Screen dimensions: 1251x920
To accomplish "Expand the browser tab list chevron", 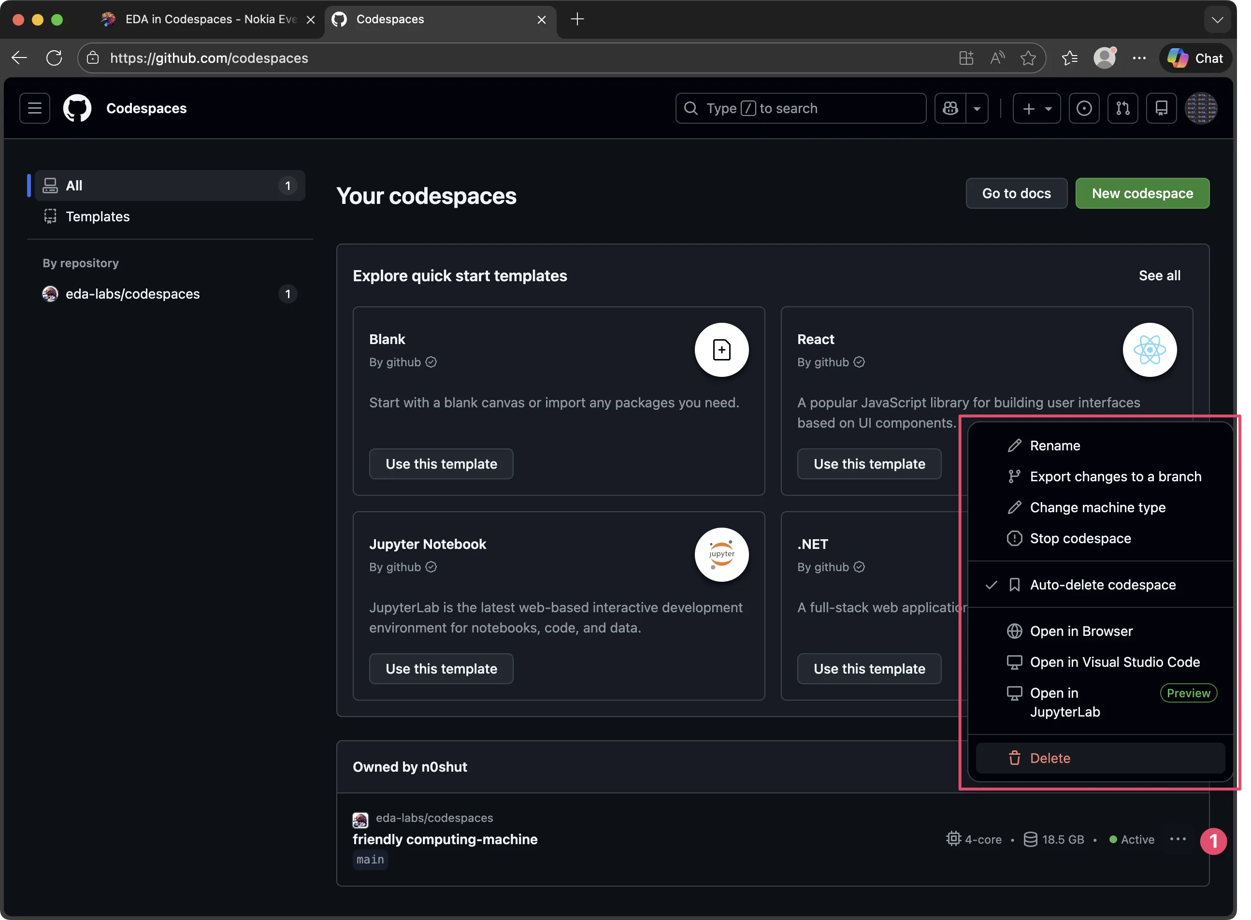I will pyautogui.click(x=1217, y=19).
